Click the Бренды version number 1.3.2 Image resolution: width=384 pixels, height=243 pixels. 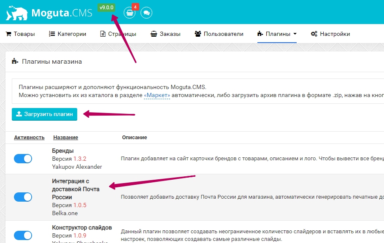[80, 159]
